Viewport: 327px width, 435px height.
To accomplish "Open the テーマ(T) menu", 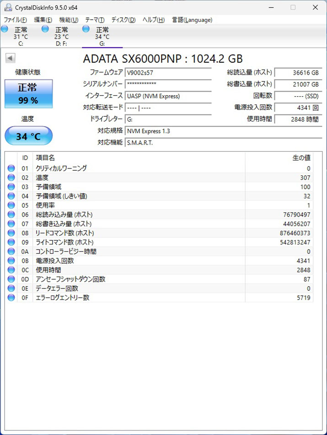I will pos(95,20).
